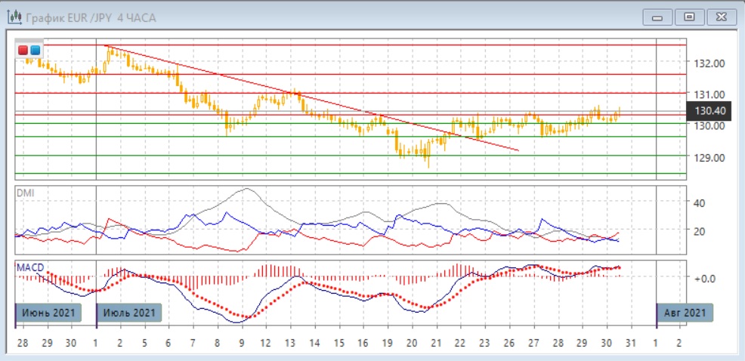Select the DMI indicator label
This screenshot has width=745, height=361.
click(x=25, y=193)
